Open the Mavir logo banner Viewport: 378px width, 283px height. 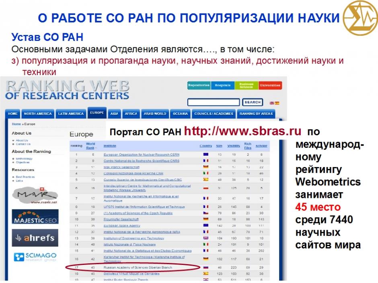35,195
